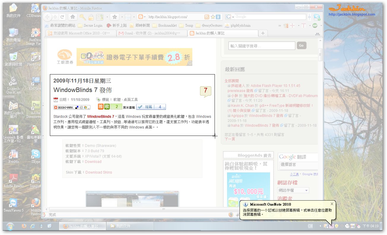Click the OneNote icon in system tray
The image size is (387, 235).
tap(332, 226)
